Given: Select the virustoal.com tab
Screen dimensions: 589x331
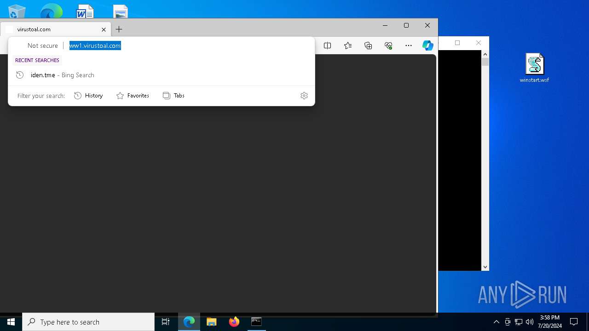Looking at the screenshot, I should tap(56, 29).
